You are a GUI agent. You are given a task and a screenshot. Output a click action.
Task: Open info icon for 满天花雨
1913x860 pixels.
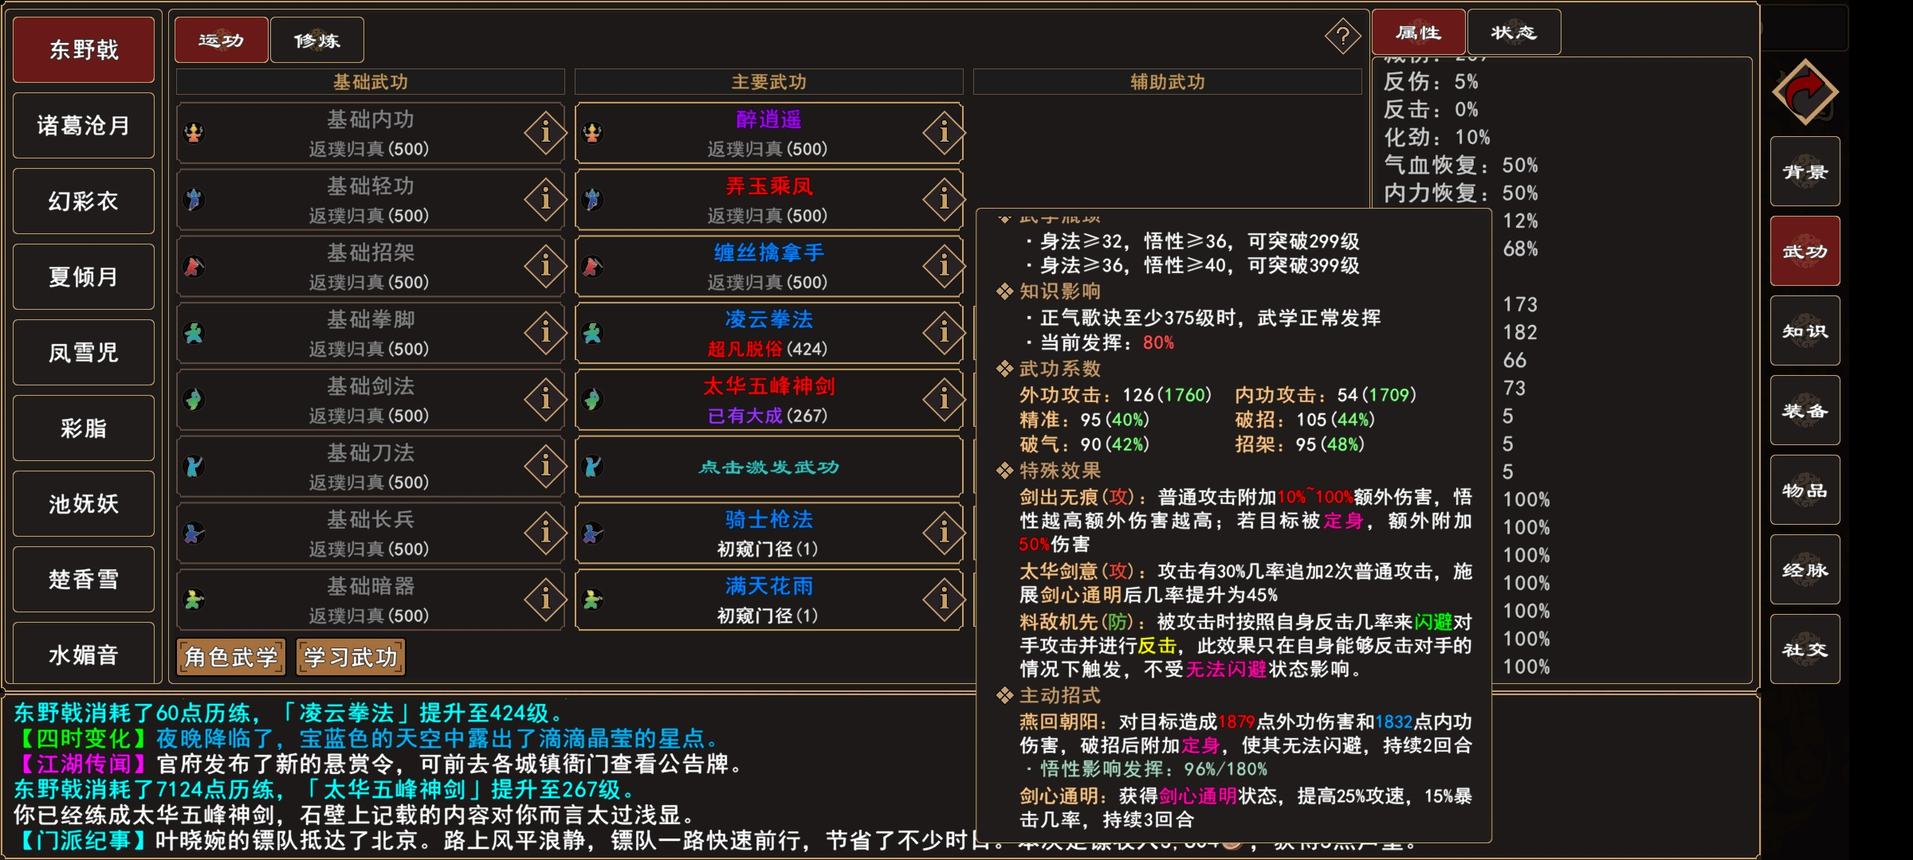[x=944, y=599]
